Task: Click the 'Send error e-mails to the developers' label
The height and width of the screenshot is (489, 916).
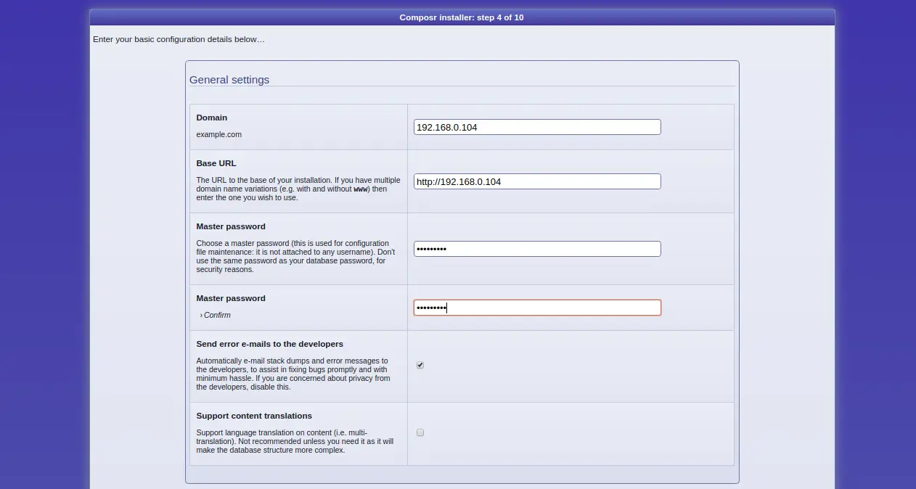Action: coord(270,344)
